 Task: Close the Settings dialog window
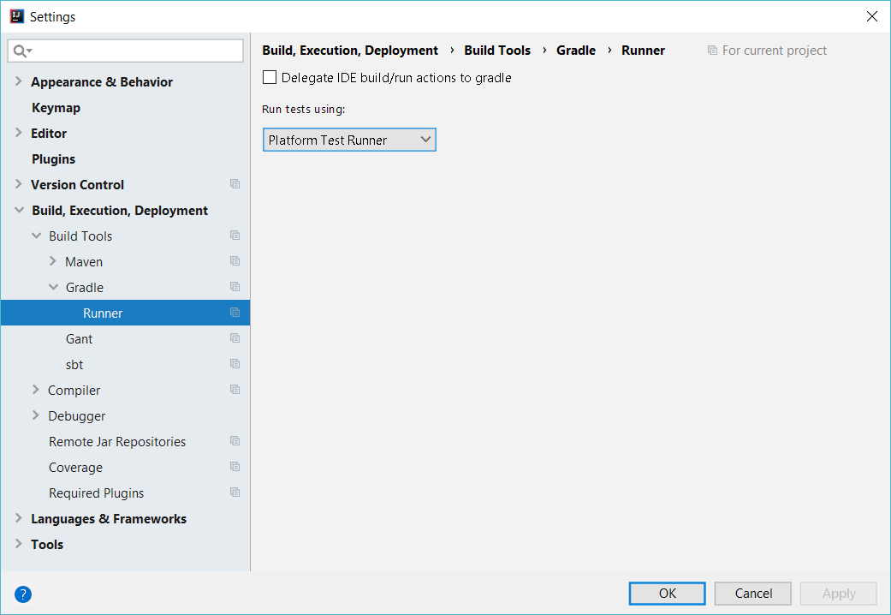point(871,16)
